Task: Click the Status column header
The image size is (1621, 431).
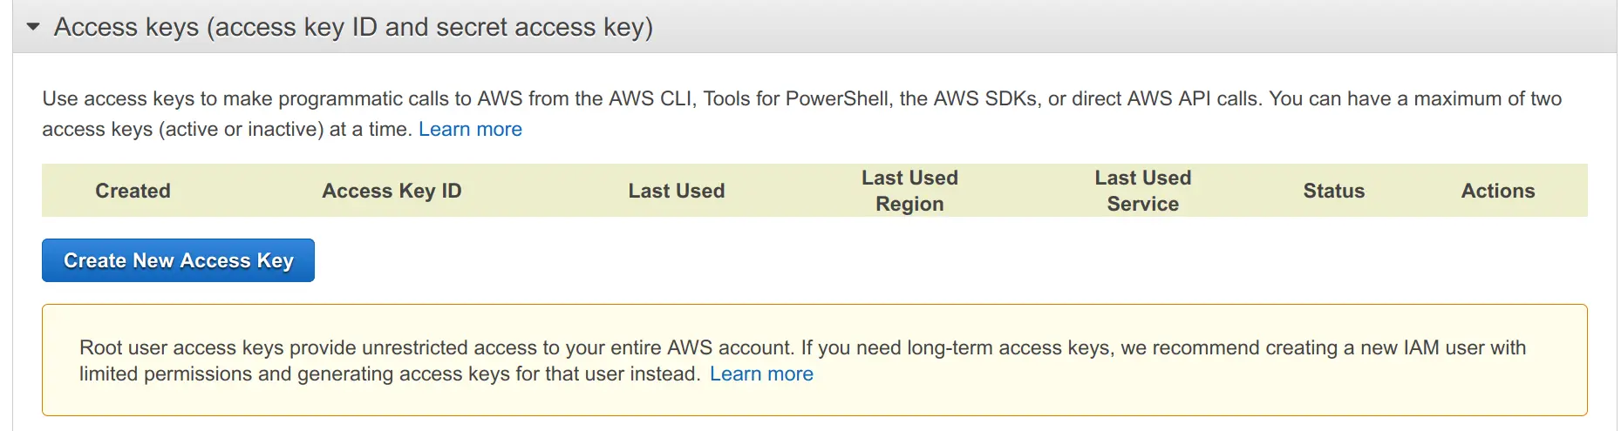Action: pyautogui.click(x=1333, y=191)
